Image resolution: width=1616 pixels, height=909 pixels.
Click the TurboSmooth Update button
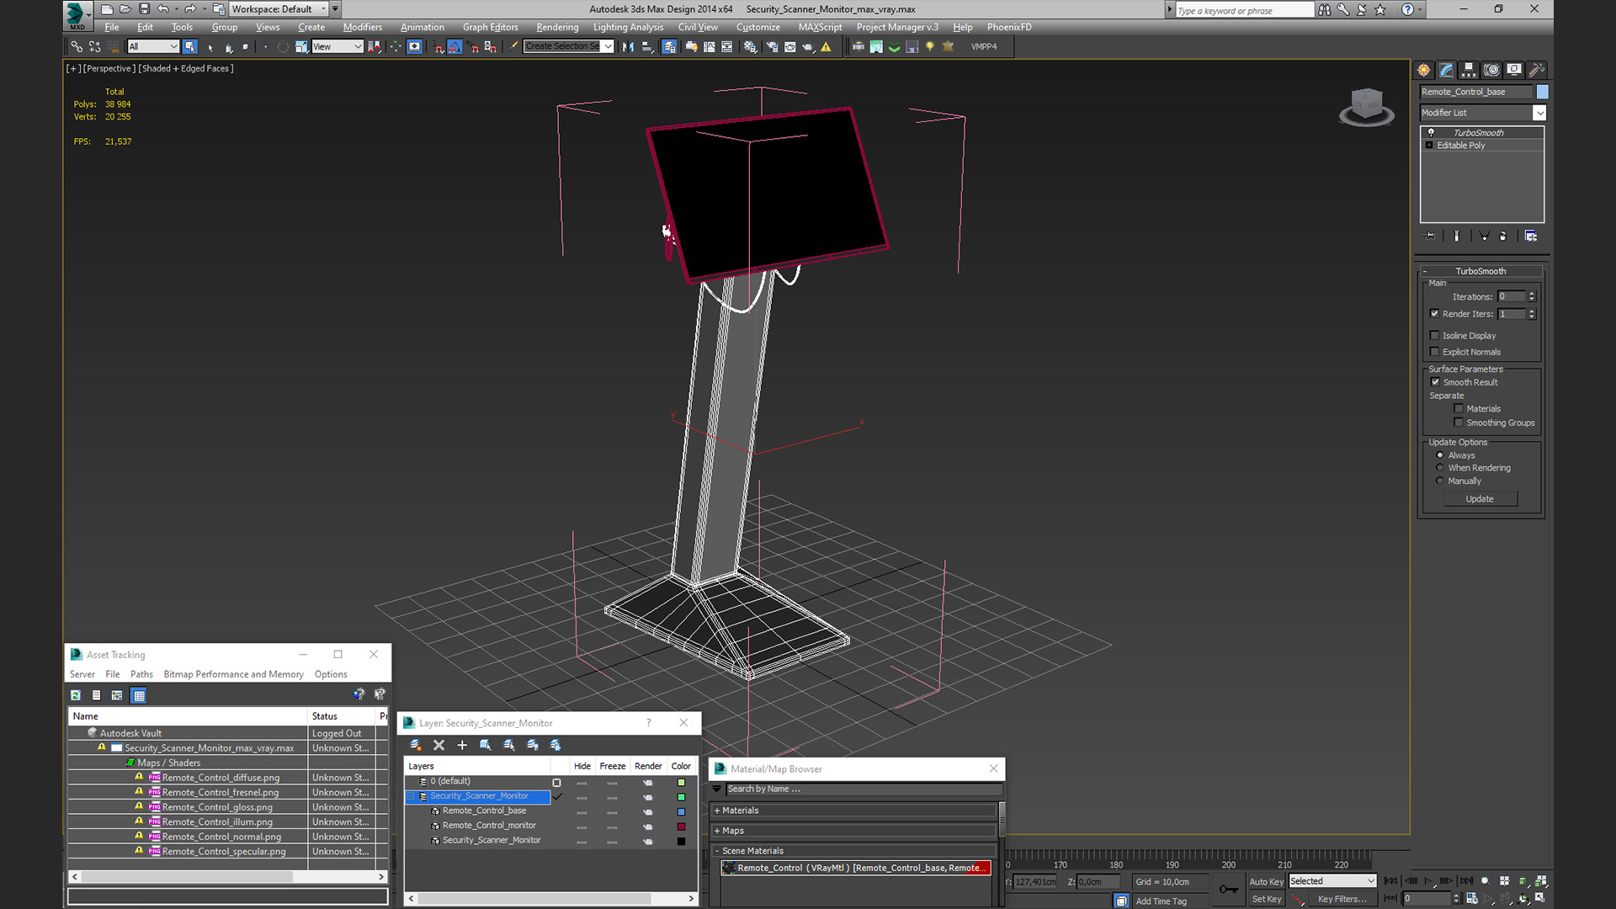pos(1480,499)
